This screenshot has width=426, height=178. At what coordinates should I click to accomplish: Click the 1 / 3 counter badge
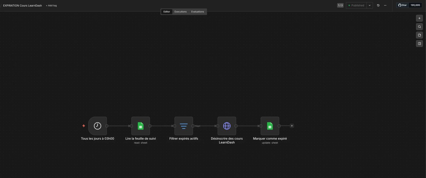click(x=340, y=5)
